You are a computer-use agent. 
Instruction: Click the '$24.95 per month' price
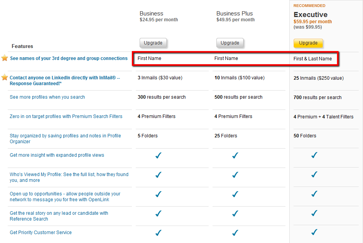(x=159, y=20)
